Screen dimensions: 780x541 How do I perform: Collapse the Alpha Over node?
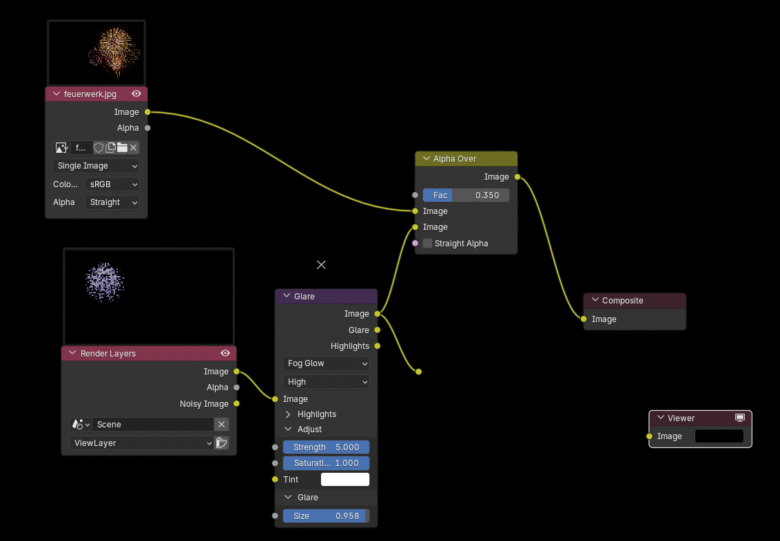[x=427, y=159]
